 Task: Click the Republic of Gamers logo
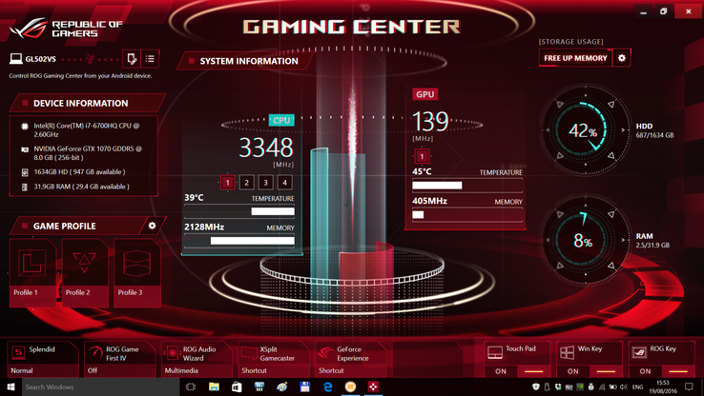66,29
